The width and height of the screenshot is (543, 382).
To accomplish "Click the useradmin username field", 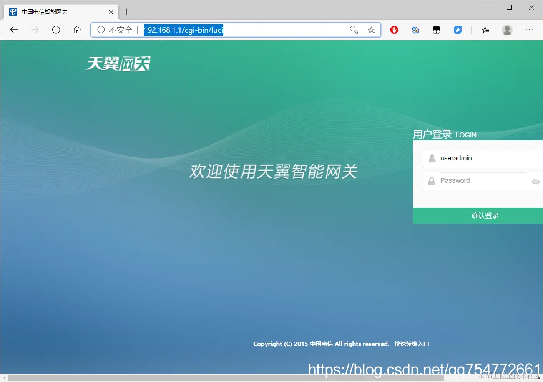I will (x=480, y=158).
